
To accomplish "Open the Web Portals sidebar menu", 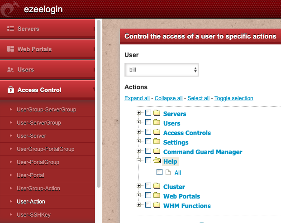I will click(48, 49).
